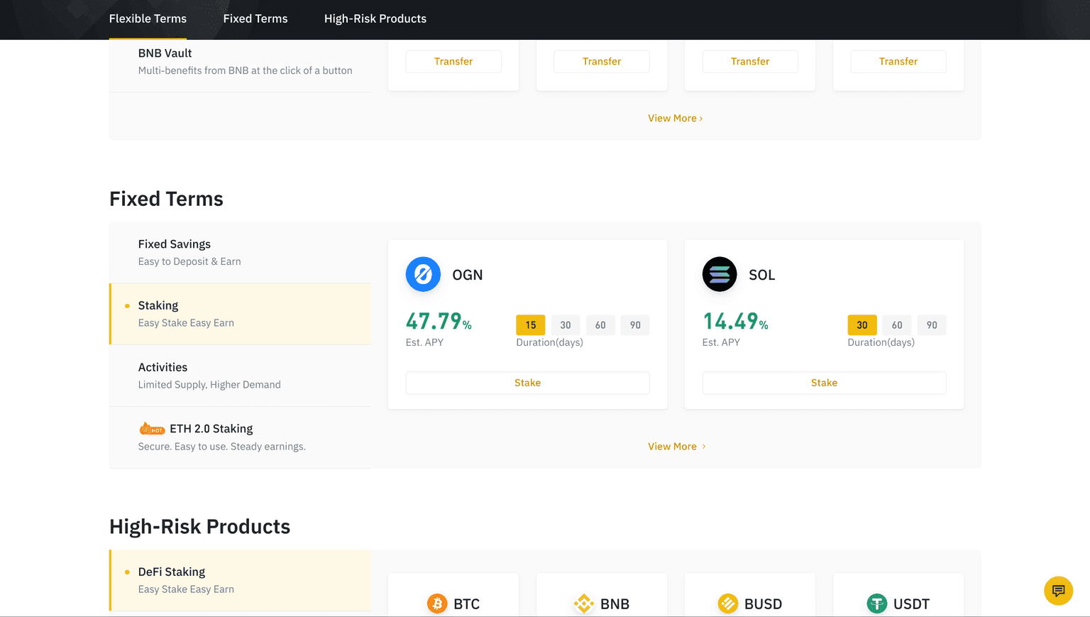Image resolution: width=1090 pixels, height=617 pixels.
Task: Expand View More under Fixed Terms
Action: tap(676, 447)
